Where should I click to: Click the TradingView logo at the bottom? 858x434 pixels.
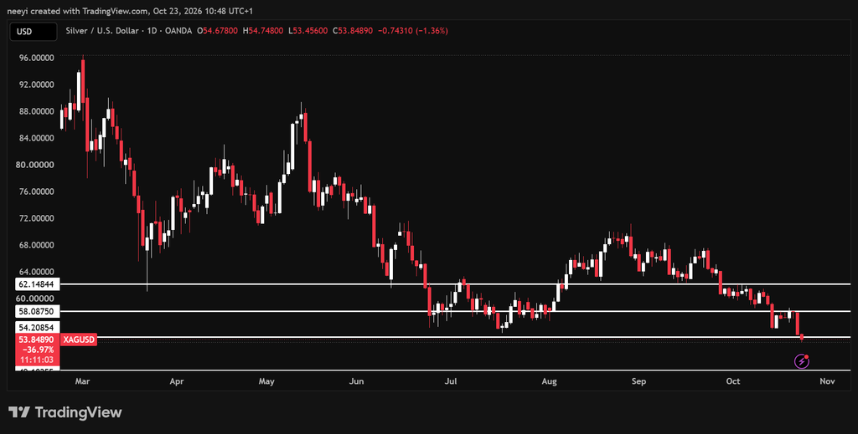coord(65,412)
